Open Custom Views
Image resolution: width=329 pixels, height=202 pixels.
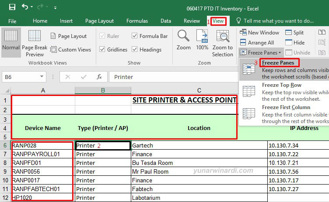coord(71,50)
